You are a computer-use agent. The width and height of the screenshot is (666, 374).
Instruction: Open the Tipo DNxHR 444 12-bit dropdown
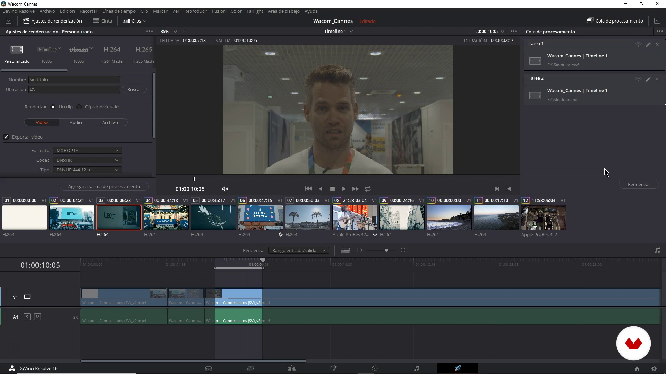(87, 170)
